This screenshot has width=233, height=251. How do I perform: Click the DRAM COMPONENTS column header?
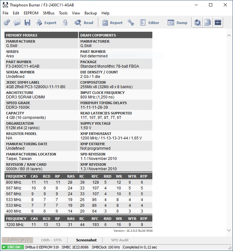click(116, 35)
